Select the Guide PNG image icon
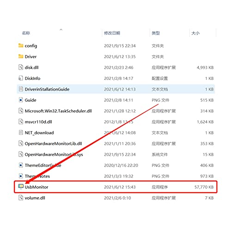Viewport: 231px width, 231px height. point(21,100)
